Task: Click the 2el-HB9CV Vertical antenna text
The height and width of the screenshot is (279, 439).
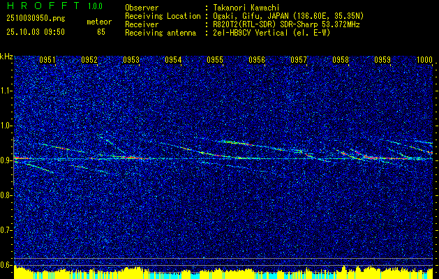Action: tap(271, 33)
